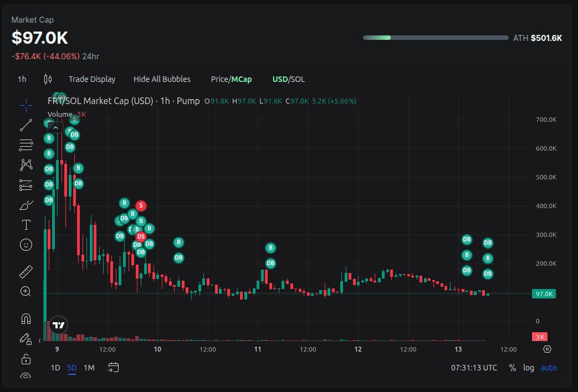
Task: Select the brush drawing tool
Action: (x=25, y=205)
